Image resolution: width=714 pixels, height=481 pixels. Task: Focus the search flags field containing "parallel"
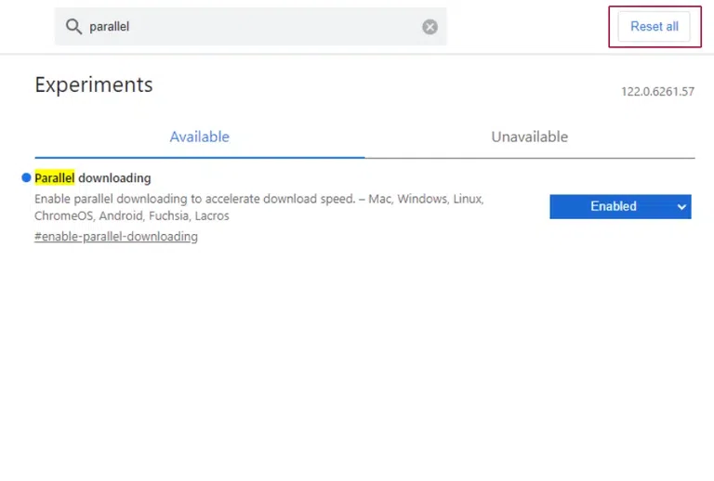[x=251, y=27]
